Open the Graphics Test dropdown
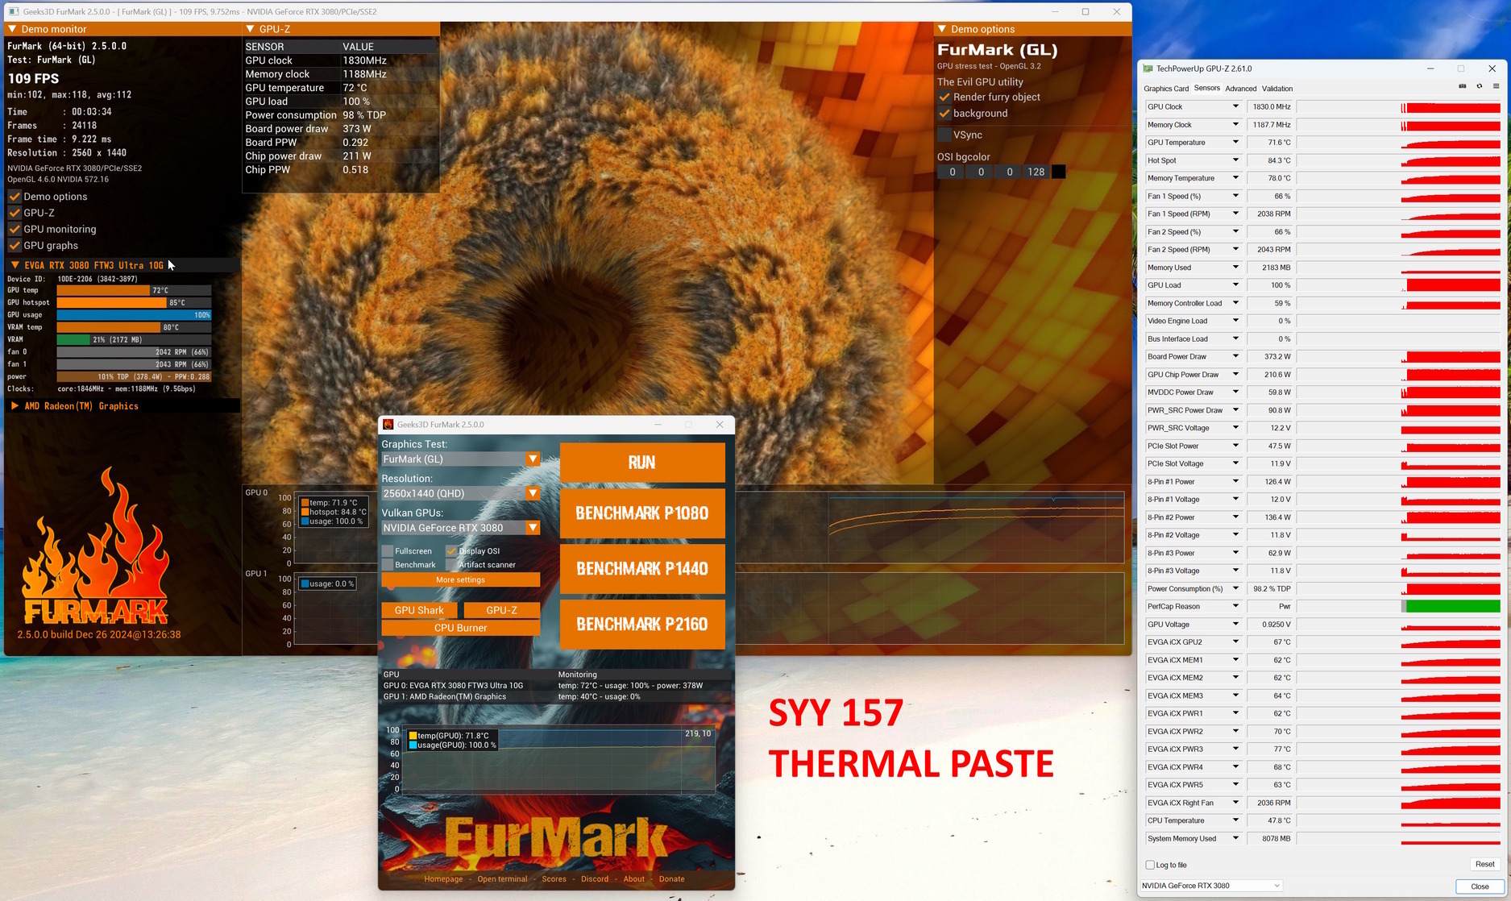The image size is (1511, 901). pyautogui.click(x=533, y=459)
